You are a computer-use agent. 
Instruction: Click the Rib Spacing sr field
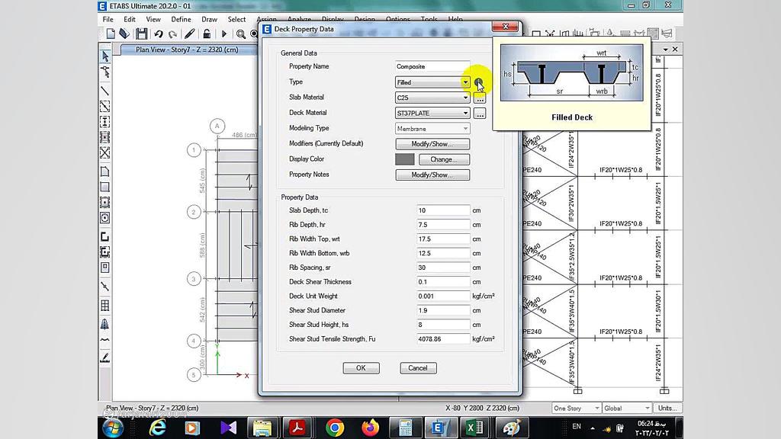coord(443,268)
